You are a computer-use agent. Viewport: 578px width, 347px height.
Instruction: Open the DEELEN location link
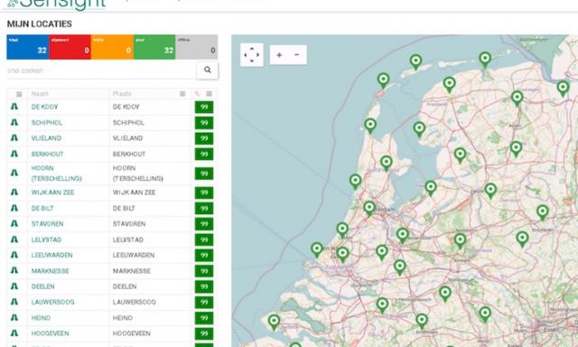(42, 286)
